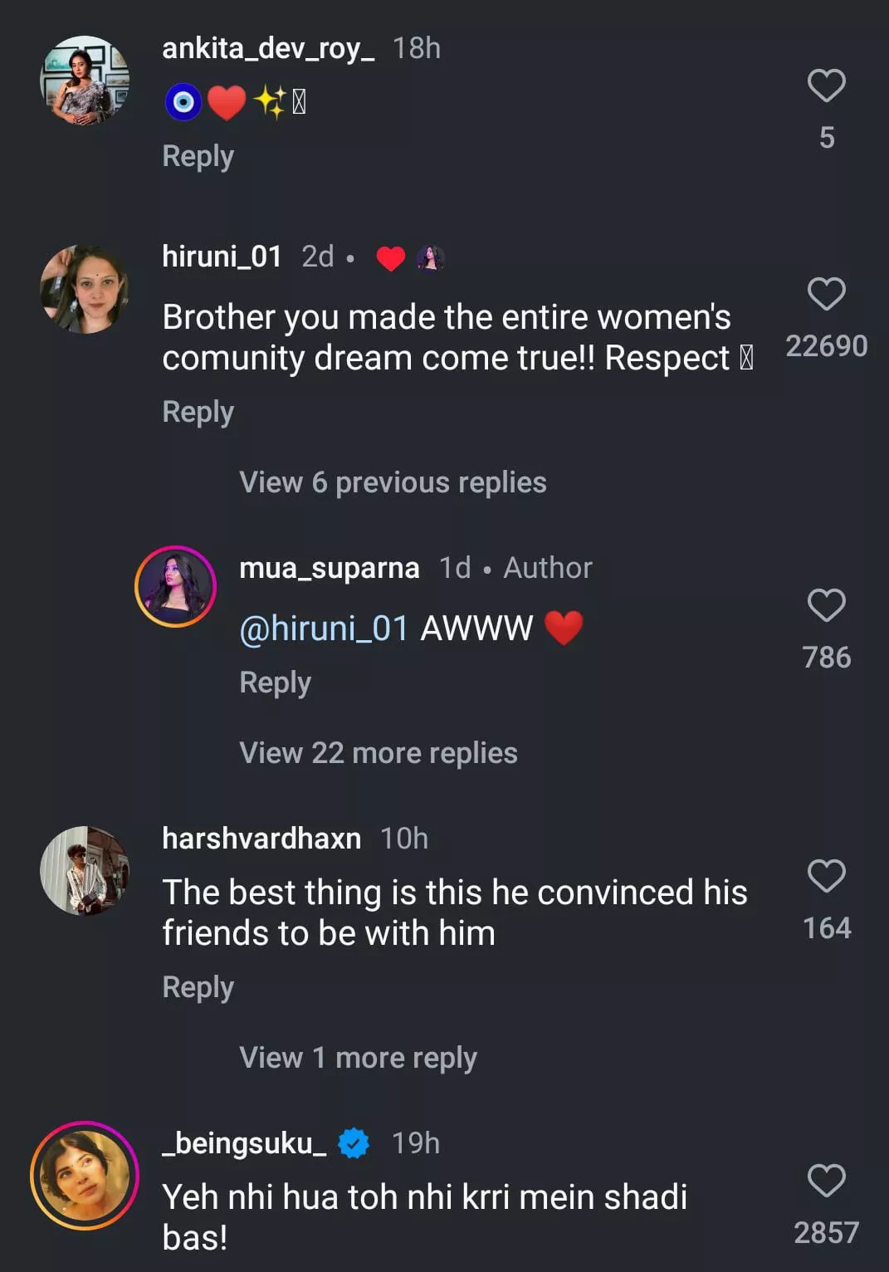Expand View 6 previous replies

(393, 482)
